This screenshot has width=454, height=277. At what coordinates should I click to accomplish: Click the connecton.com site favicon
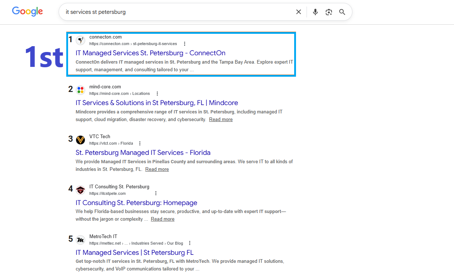[x=80, y=40]
